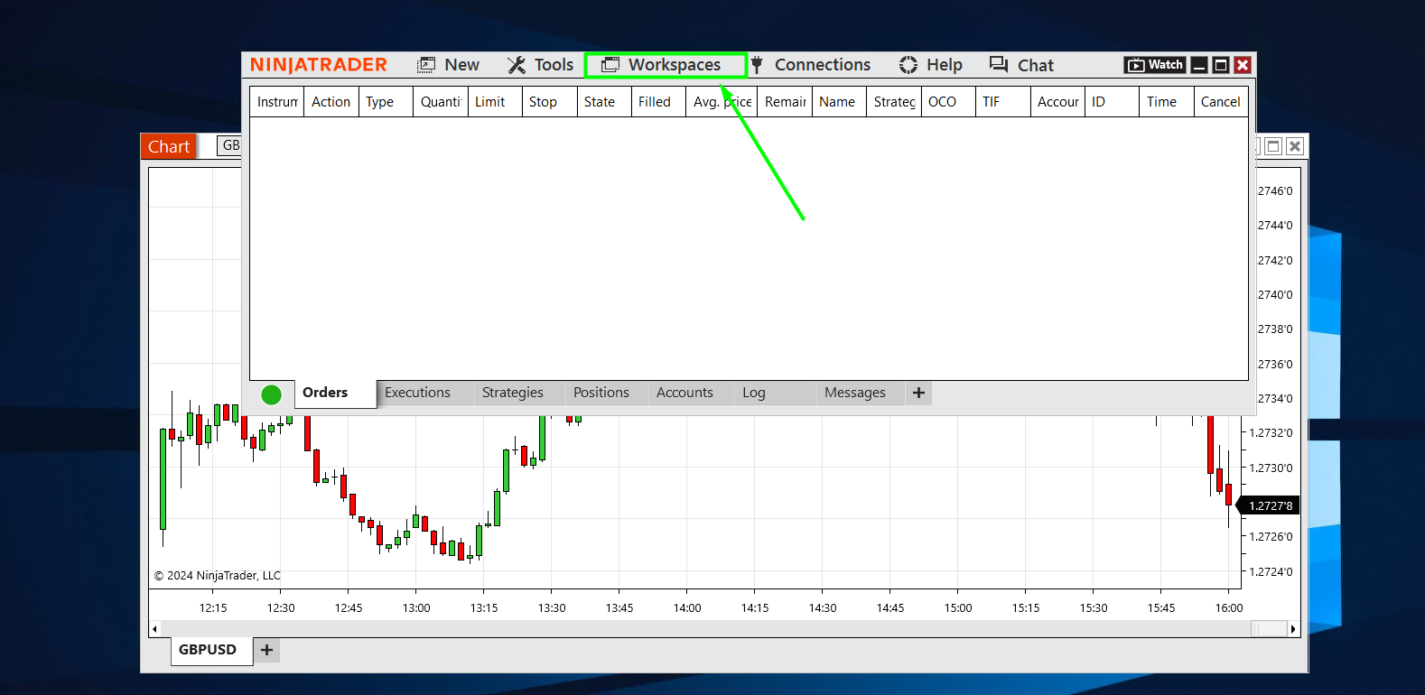1425x695 pixels.
Task: Switch to the Strategies tab
Action: [512, 393]
